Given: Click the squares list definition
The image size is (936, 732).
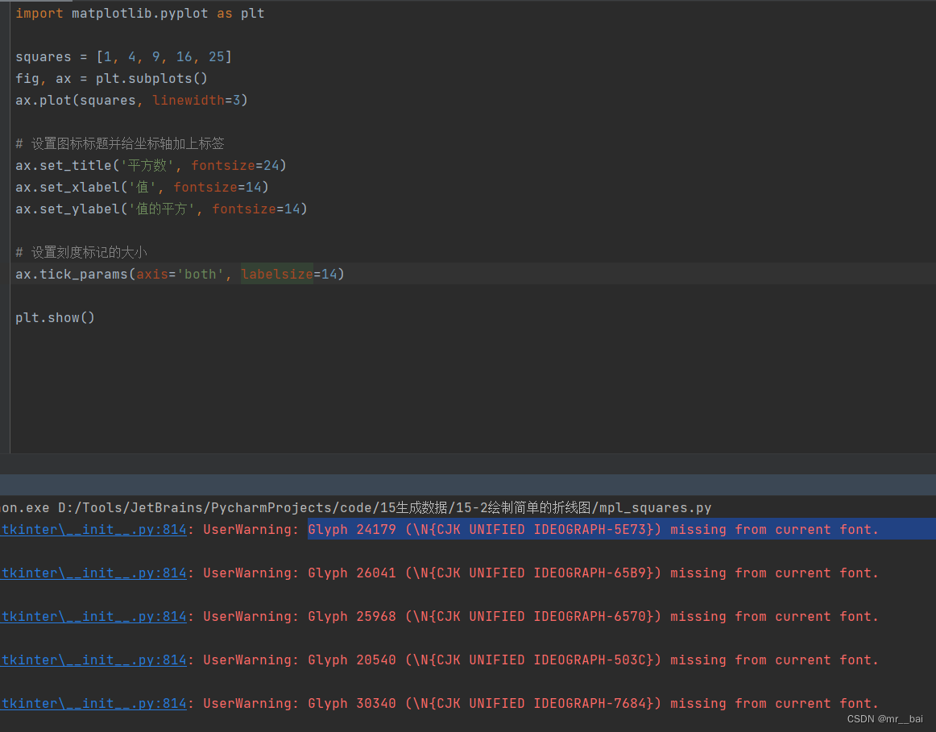Looking at the screenshot, I should pyautogui.click(x=121, y=56).
